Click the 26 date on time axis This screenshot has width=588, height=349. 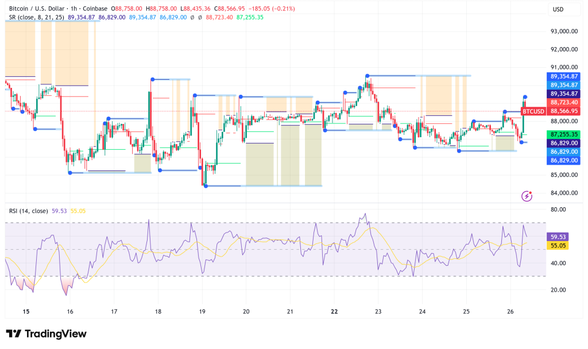click(510, 311)
